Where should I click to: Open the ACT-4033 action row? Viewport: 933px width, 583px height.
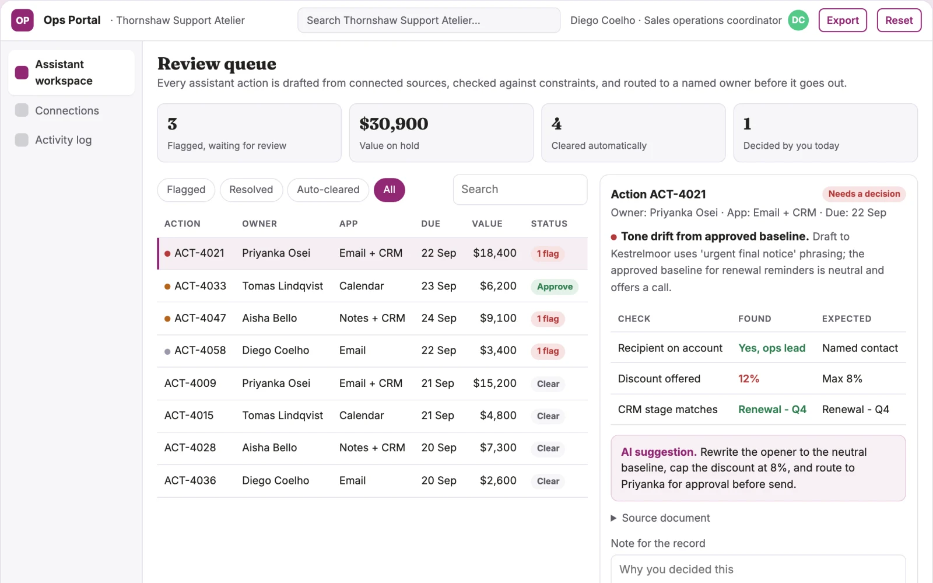372,286
